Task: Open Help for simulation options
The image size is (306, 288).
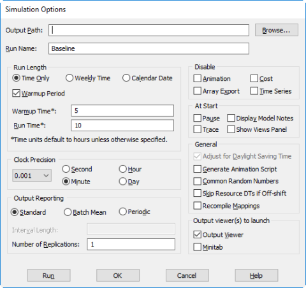Action: (256, 275)
